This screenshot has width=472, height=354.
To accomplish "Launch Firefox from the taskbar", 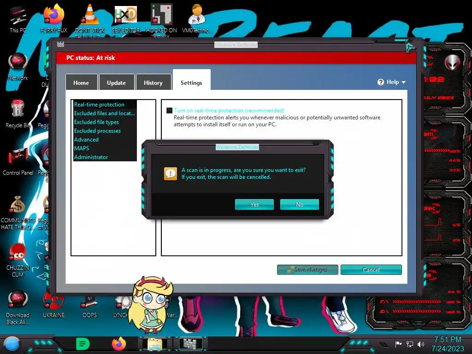I will (119, 344).
